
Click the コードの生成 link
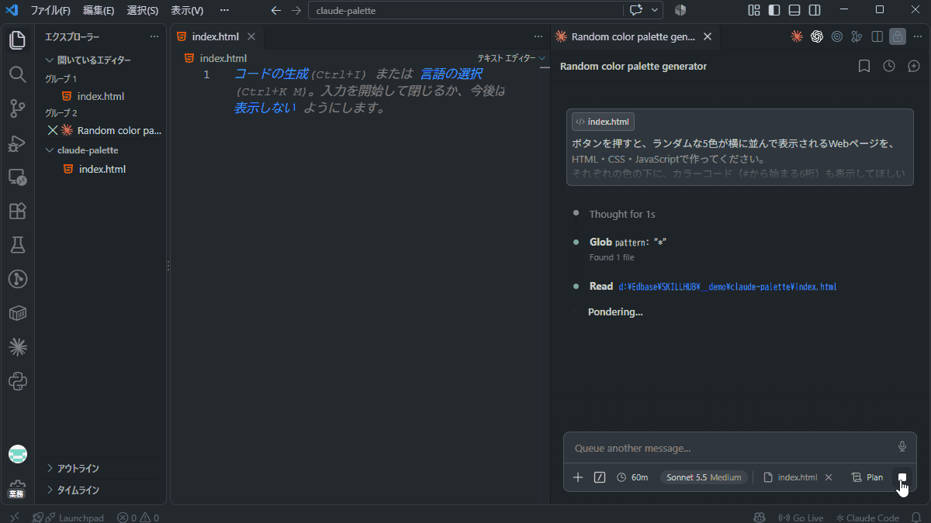pyautogui.click(x=272, y=74)
